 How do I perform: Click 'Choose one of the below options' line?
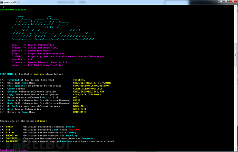click(23, 121)
